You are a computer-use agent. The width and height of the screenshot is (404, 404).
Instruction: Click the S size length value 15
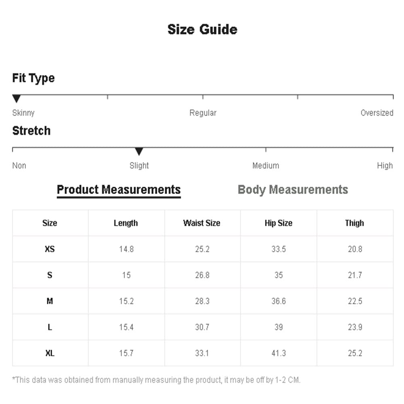[126, 275]
